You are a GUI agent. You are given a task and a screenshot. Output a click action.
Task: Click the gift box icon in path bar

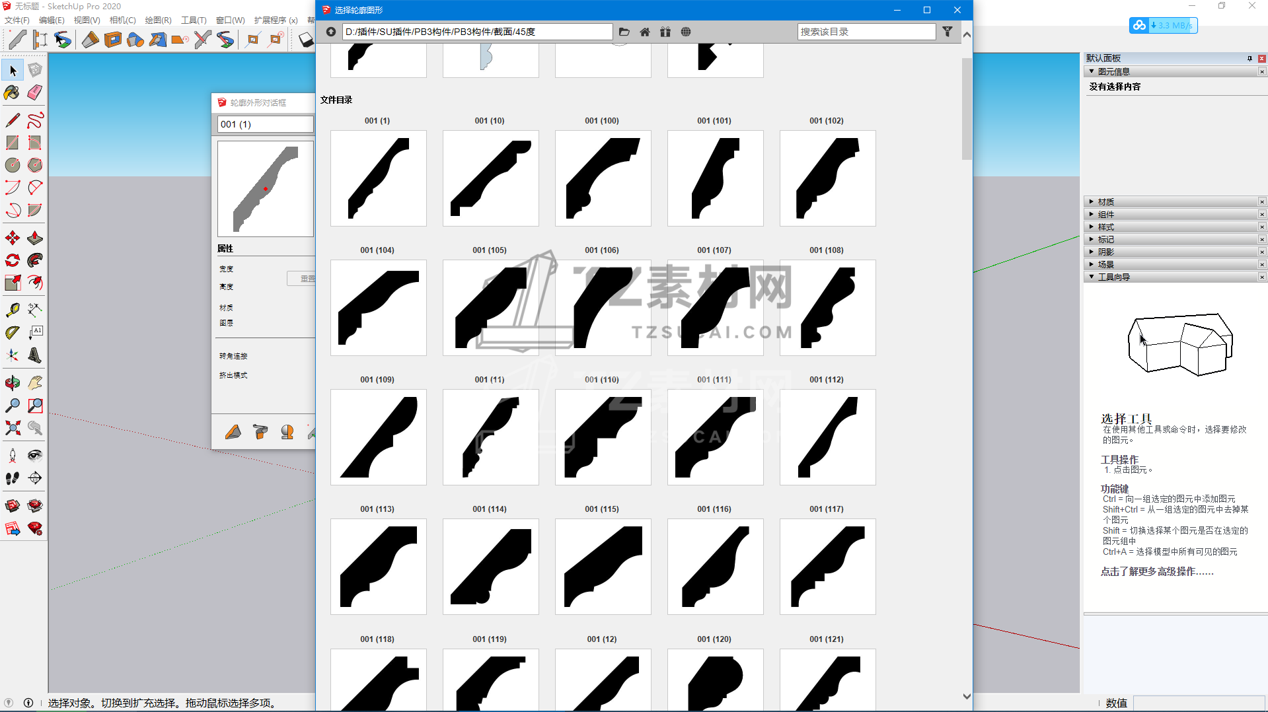pos(665,32)
